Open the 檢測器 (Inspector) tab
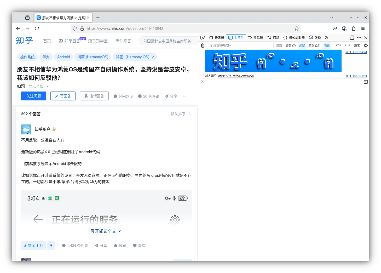 217,38
